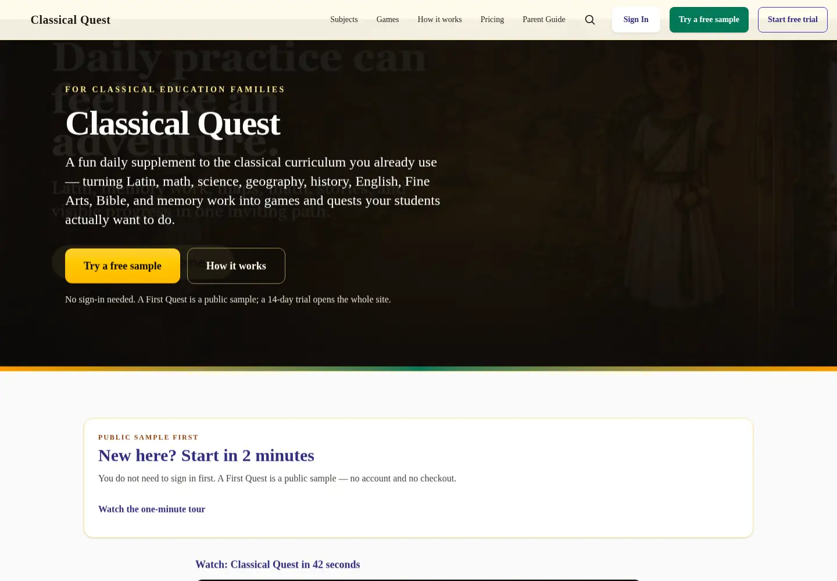Click the Sign In button
Screen dimensions: 837x581
[x=636, y=20]
